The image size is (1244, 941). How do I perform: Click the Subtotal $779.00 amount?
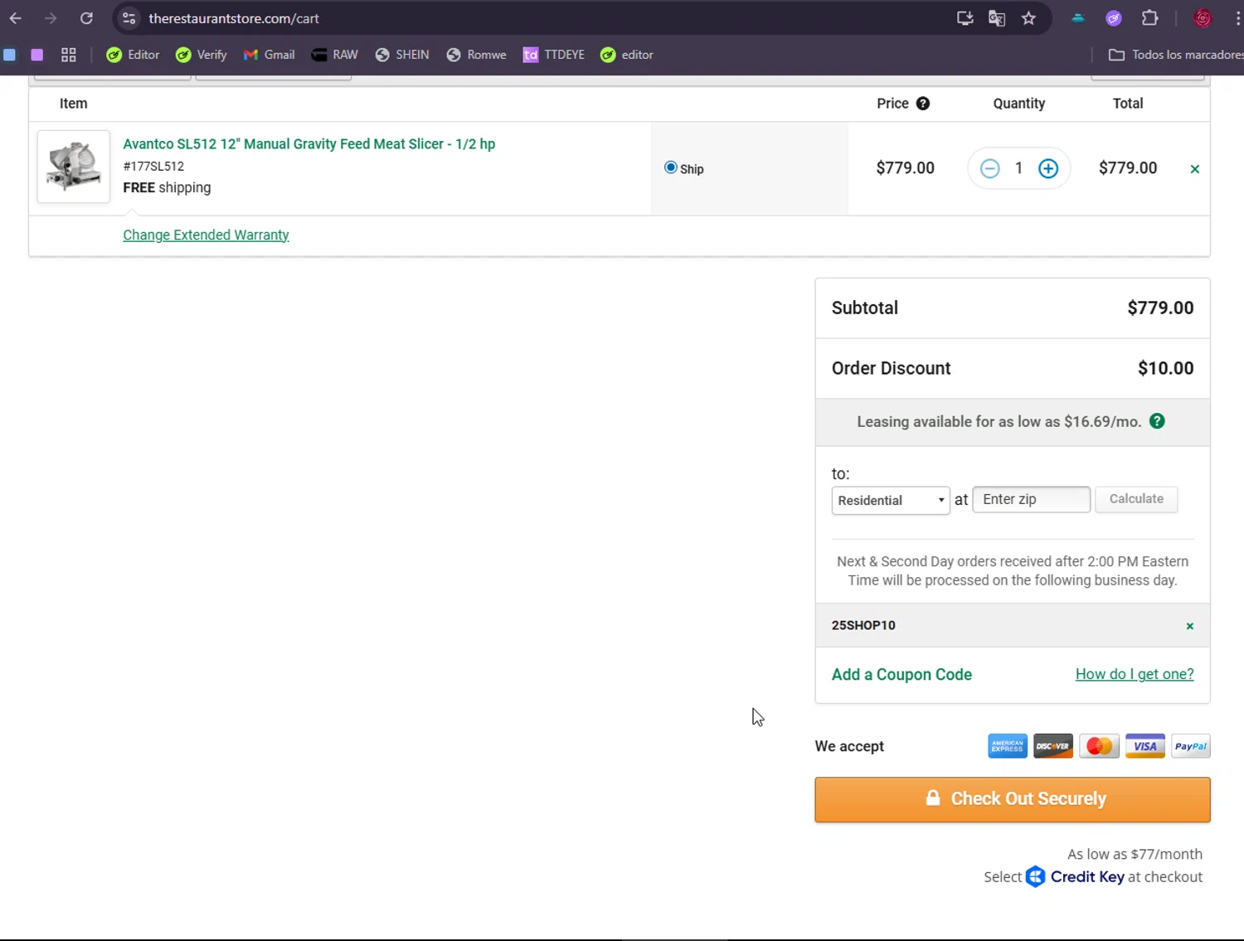1160,308
